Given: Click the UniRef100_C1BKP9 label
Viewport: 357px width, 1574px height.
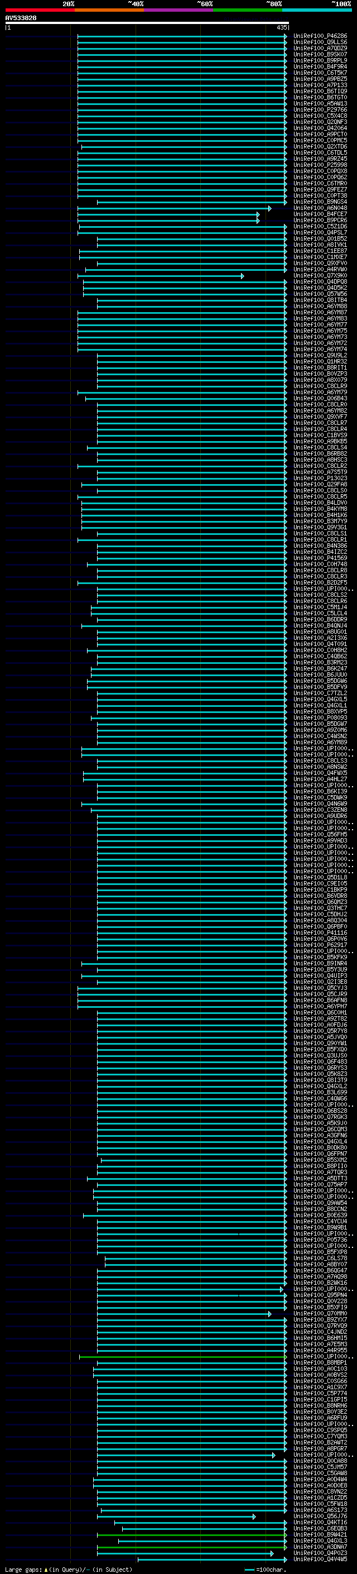Looking at the screenshot, I should point(320,890).
